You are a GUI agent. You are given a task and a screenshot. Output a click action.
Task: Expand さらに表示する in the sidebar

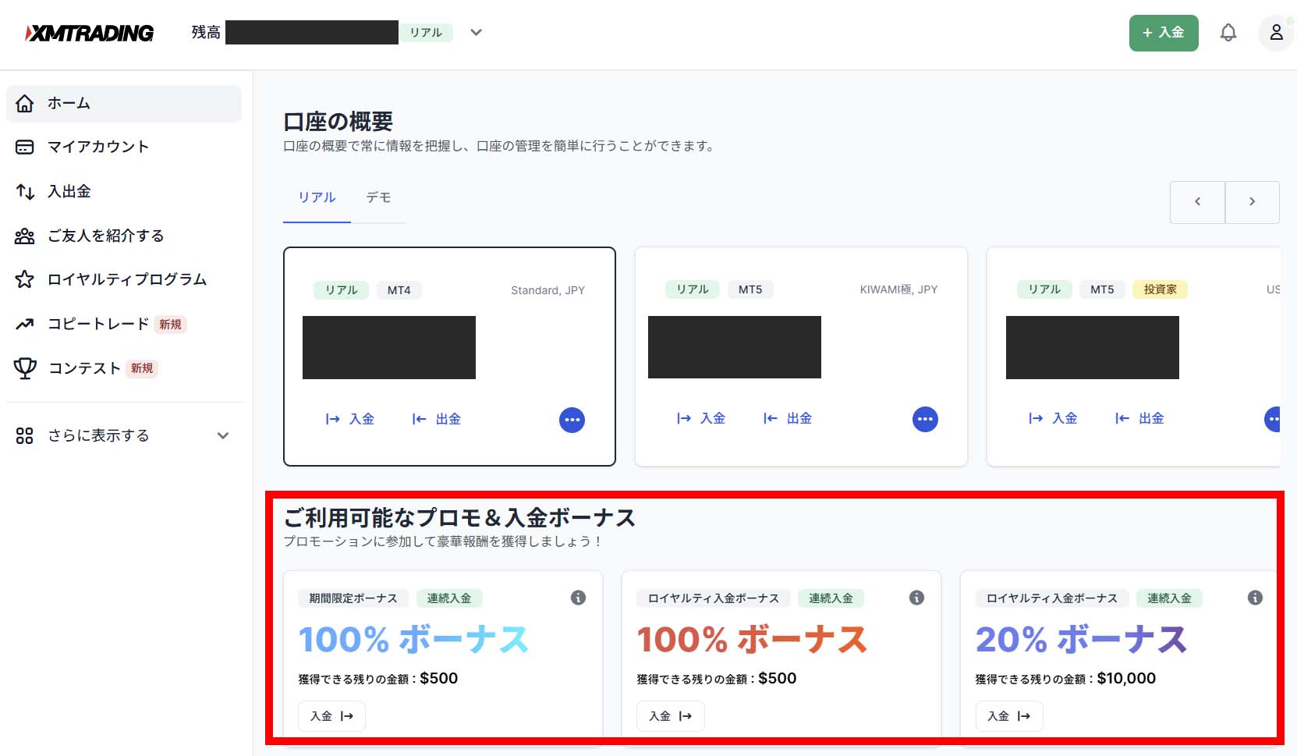[x=124, y=435]
